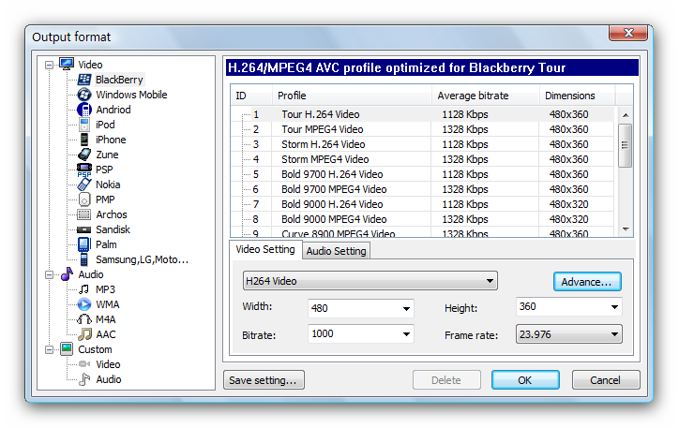Click the Save setting... button
The height and width of the screenshot is (428, 679).
264,380
